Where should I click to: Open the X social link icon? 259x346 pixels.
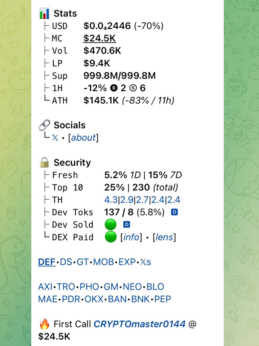55,138
